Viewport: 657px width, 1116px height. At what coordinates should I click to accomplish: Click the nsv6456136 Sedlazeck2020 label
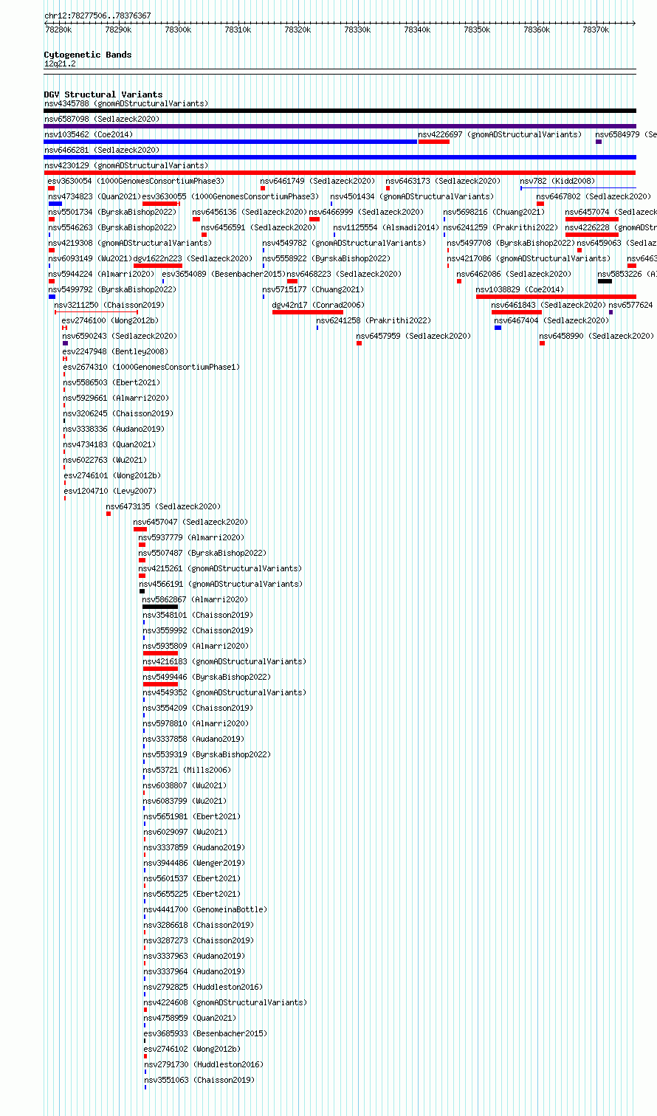(250, 212)
